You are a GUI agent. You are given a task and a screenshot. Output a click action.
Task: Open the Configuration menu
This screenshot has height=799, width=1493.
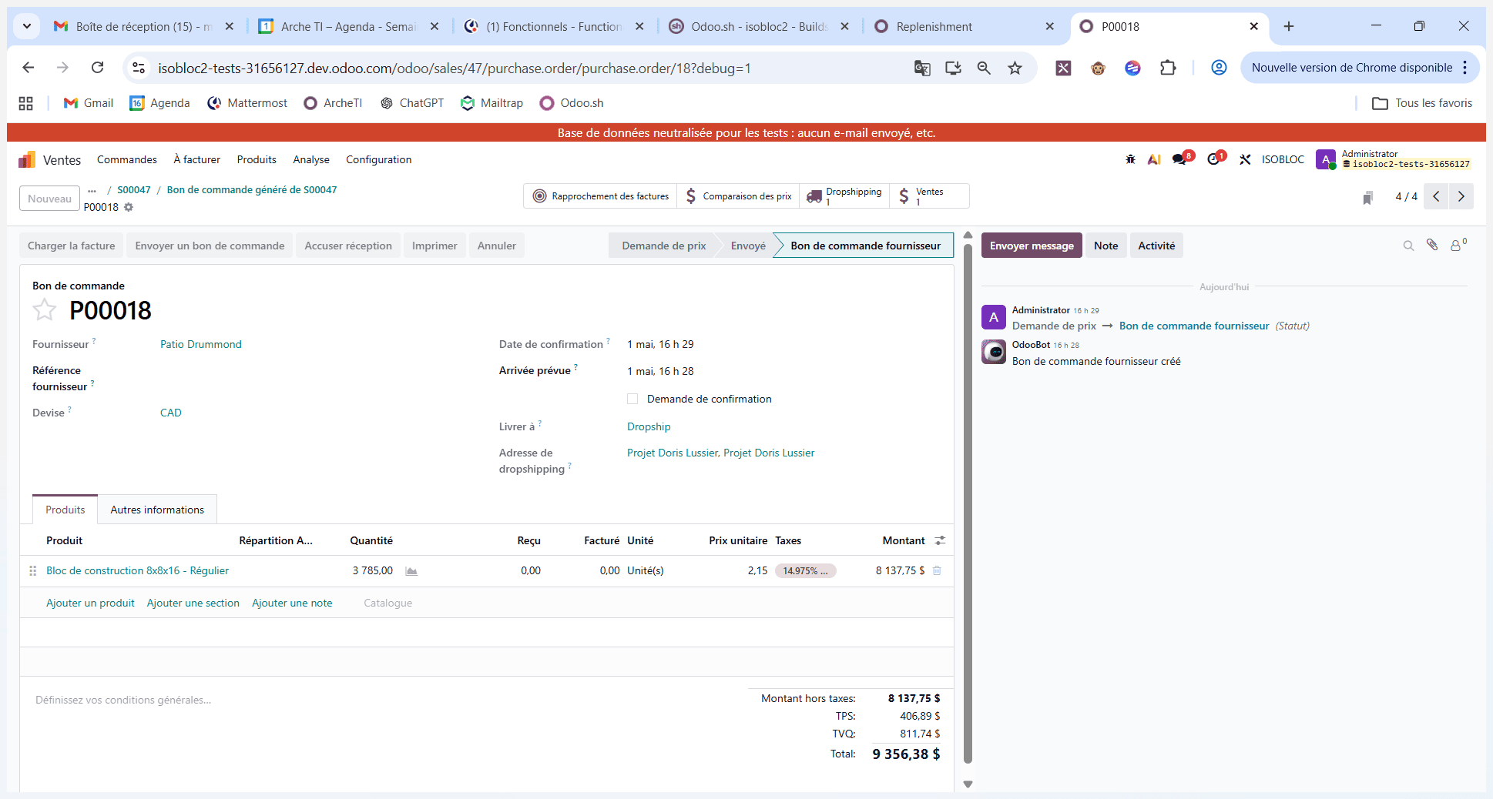[378, 159]
